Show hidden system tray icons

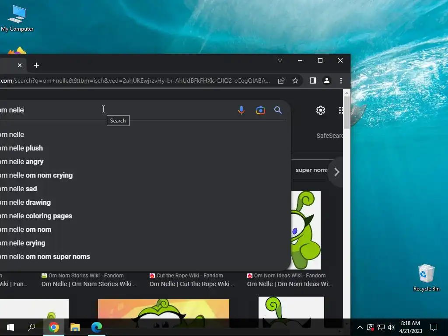[x=360, y=327]
